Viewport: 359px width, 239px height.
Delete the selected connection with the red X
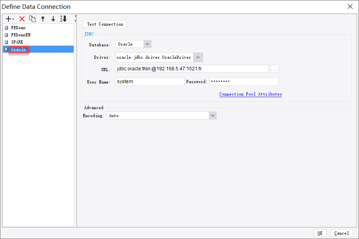[22, 18]
